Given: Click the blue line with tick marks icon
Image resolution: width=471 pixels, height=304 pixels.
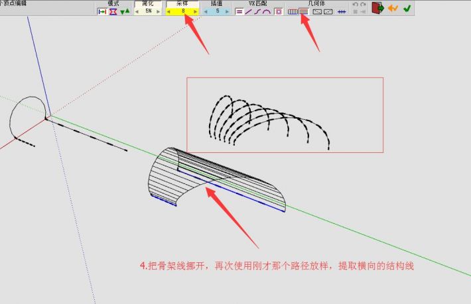Looking at the screenshot, I should pyautogui.click(x=342, y=12).
